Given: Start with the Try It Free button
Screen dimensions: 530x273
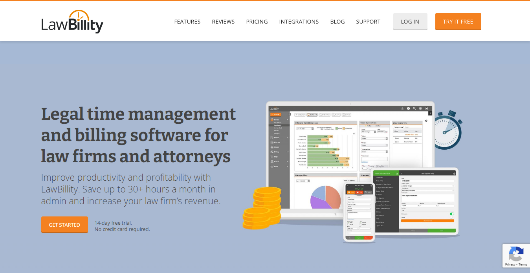Looking at the screenshot, I should pyautogui.click(x=458, y=22).
